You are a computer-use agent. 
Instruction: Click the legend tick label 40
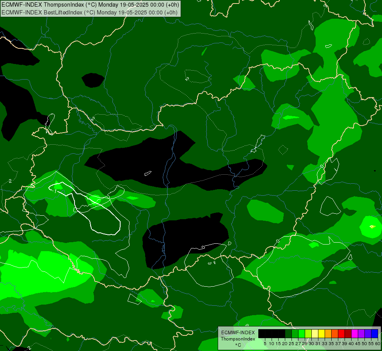351,344
